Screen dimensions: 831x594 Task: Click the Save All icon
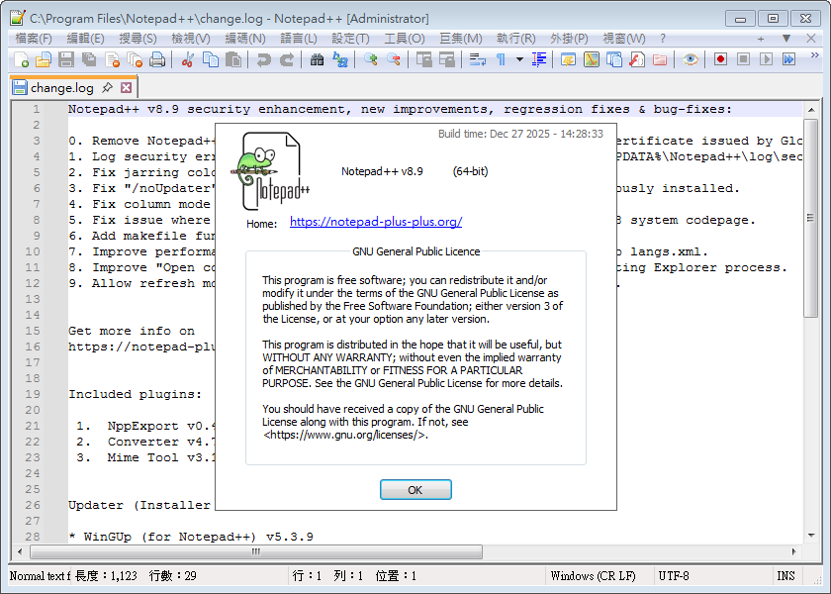89,59
